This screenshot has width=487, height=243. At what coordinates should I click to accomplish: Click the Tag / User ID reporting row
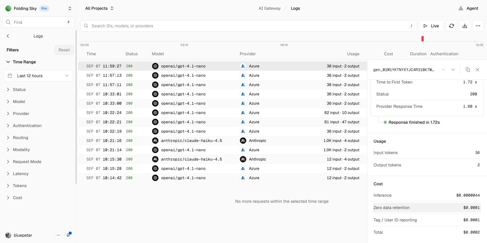427,220
